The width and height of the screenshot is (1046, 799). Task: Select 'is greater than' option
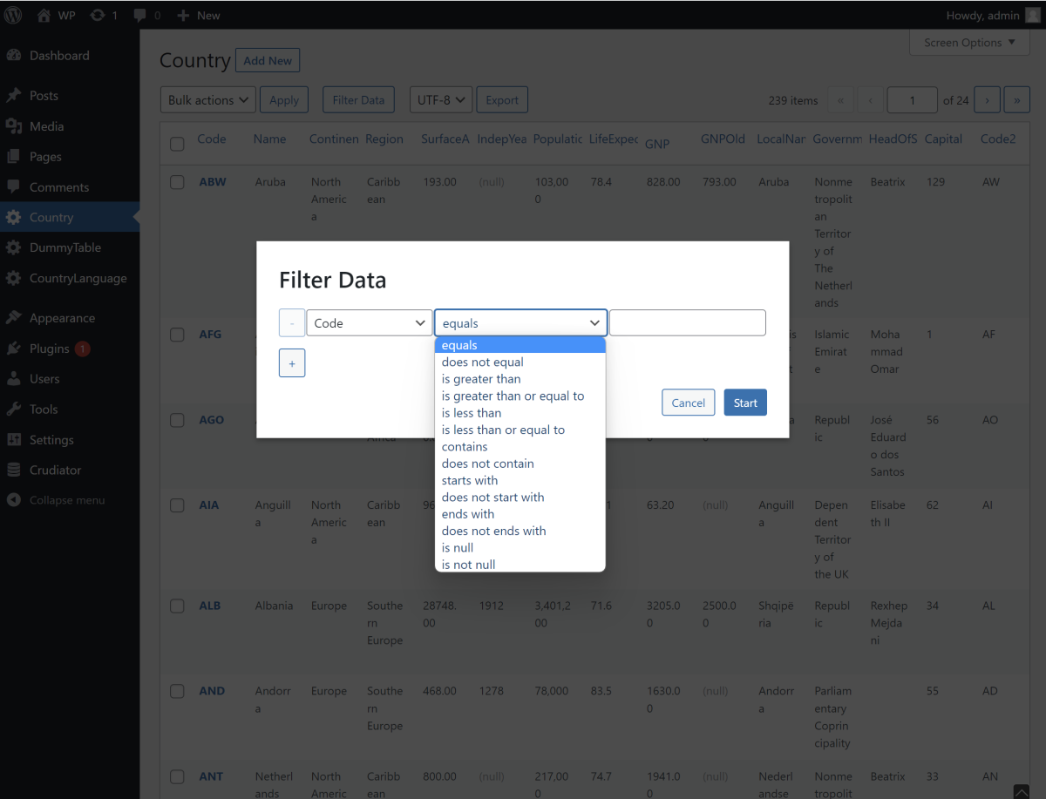tap(520, 379)
